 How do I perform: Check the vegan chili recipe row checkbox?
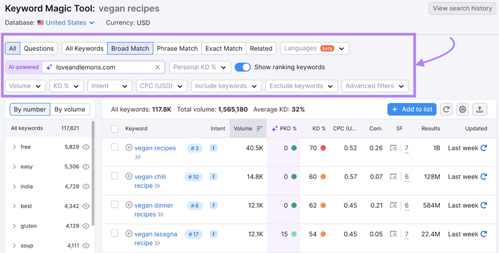tap(114, 176)
